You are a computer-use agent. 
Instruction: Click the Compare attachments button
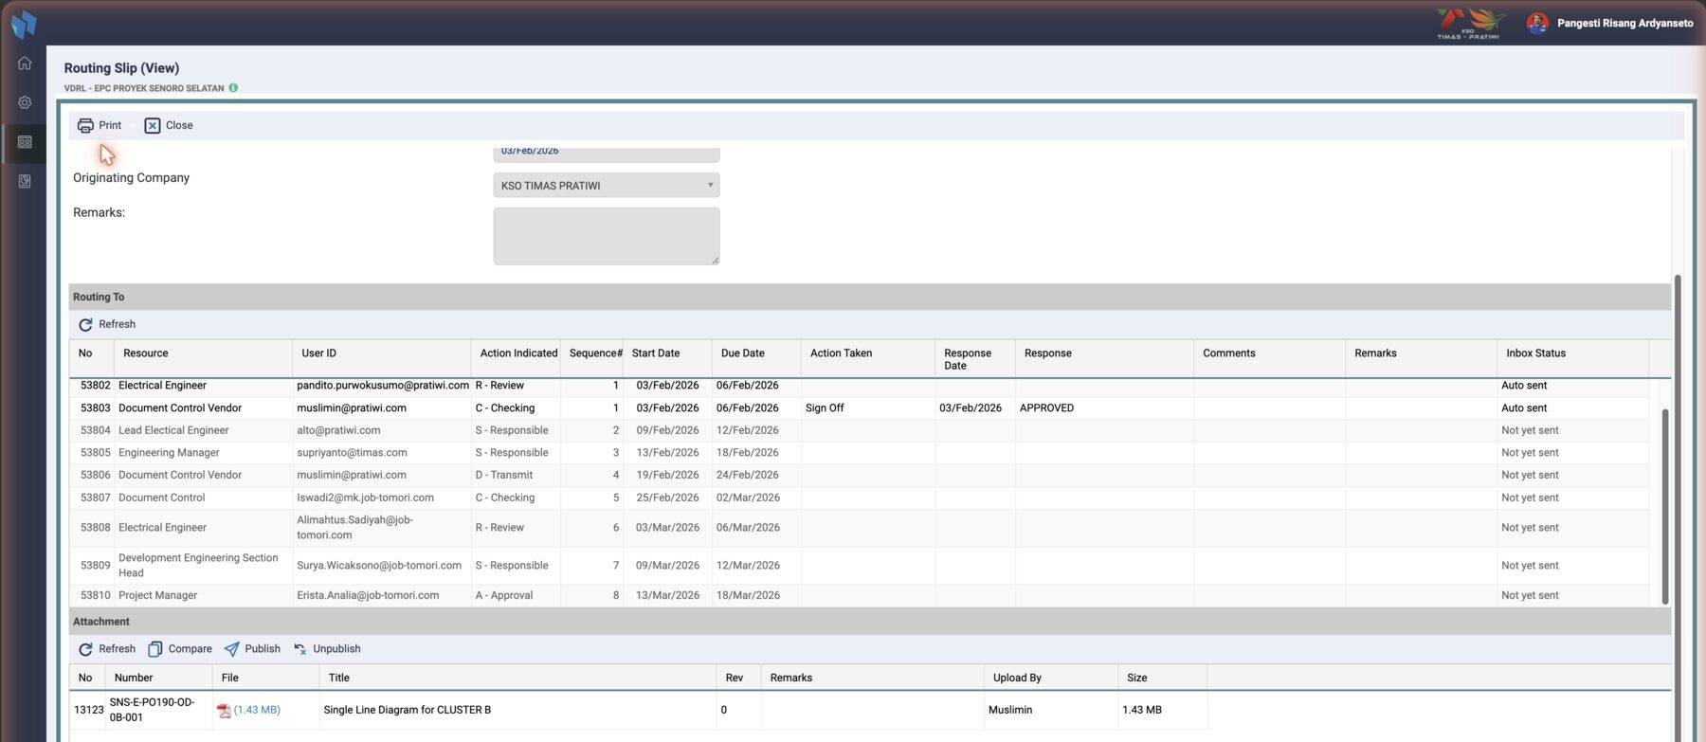pyautogui.click(x=180, y=649)
